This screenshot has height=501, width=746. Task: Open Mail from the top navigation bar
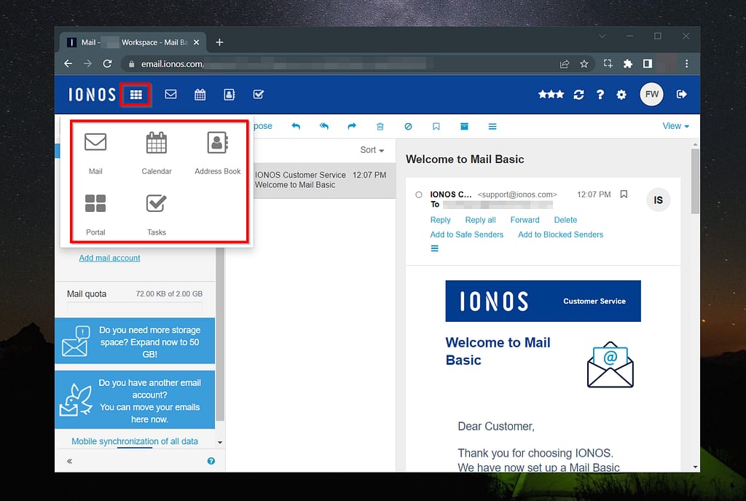pyautogui.click(x=170, y=94)
